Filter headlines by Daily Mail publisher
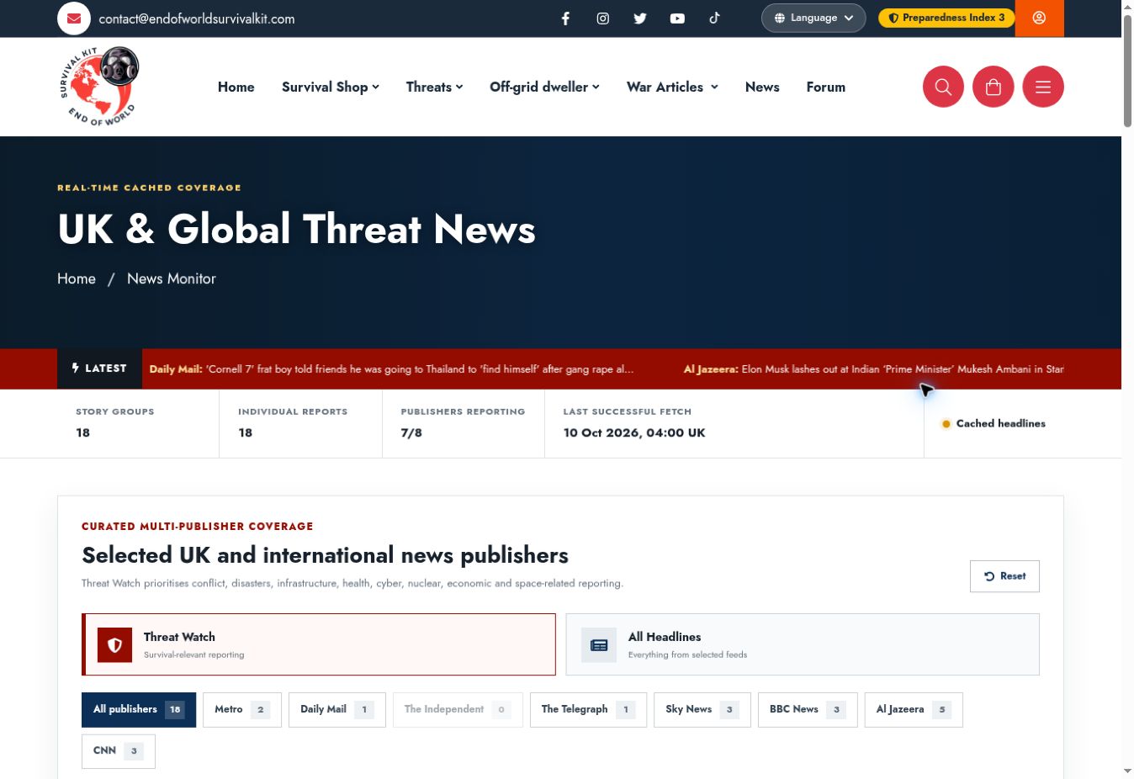Viewport: 1134px width, 779px height. point(337,710)
